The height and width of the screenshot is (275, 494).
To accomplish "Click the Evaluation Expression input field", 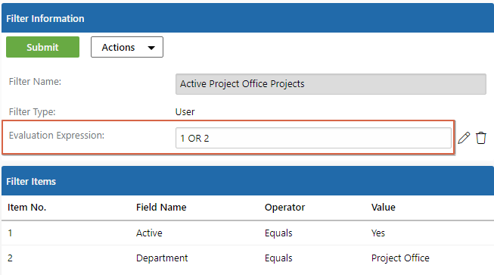I will [x=313, y=138].
